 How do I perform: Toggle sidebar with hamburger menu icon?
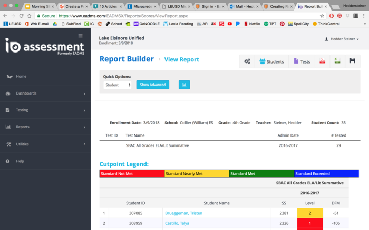80,36
